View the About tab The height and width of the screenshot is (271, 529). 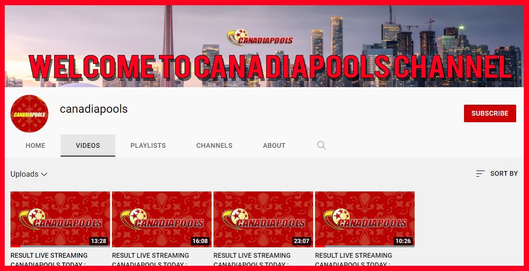274,145
